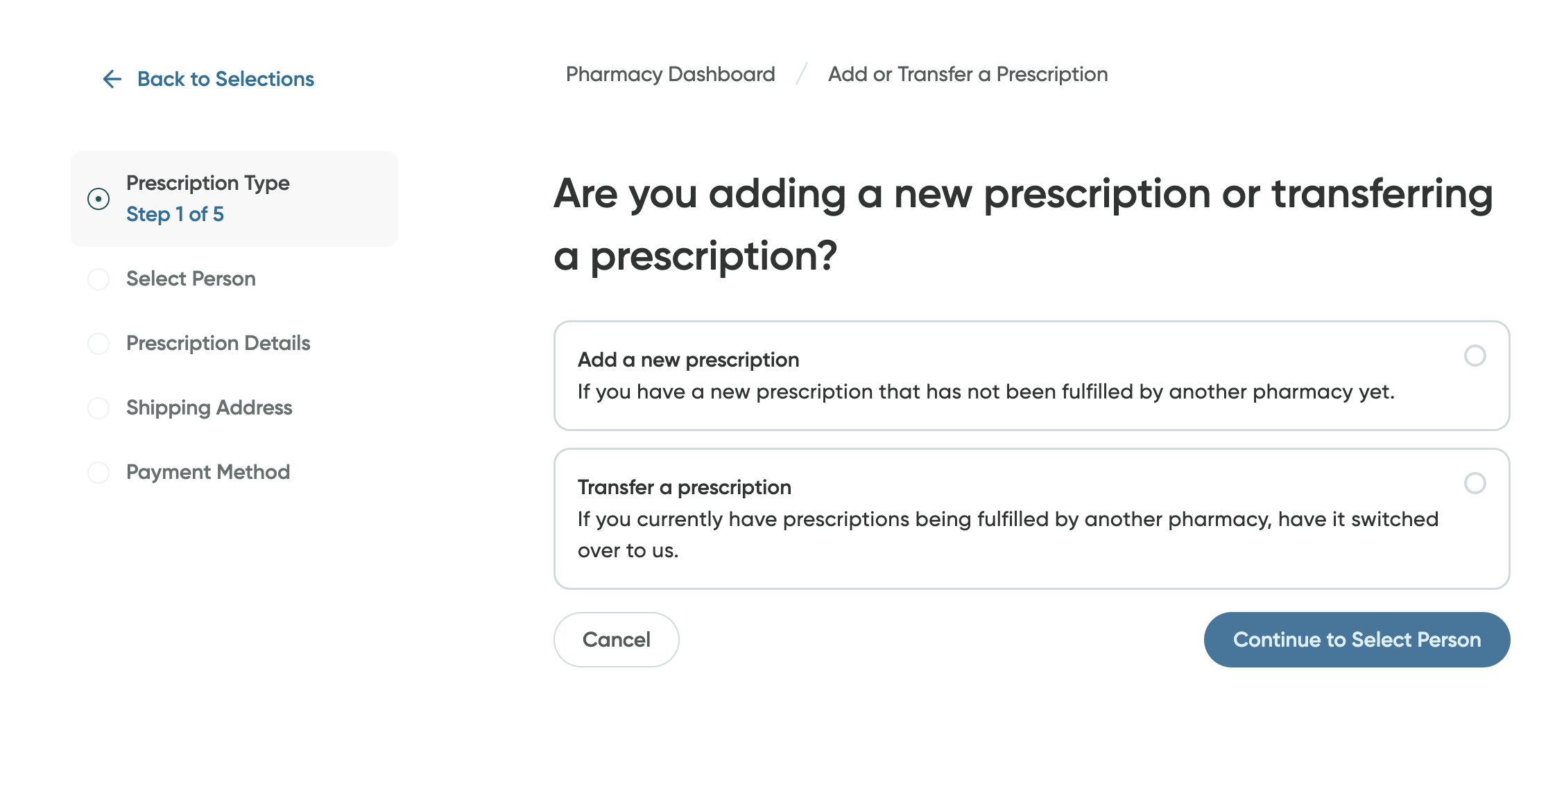The height and width of the screenshot is (804, 1555).
Task: Select the Transfer a prescription radio button
Action: pyautogui.click(x=1476, y=483)
